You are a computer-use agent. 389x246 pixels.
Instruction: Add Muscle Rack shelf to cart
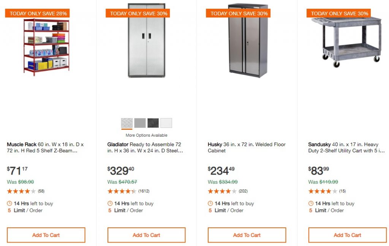(x=46, y=235)
